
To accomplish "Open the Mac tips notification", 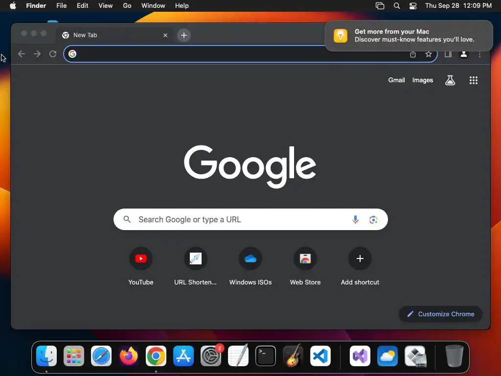I will click(409, 35).
